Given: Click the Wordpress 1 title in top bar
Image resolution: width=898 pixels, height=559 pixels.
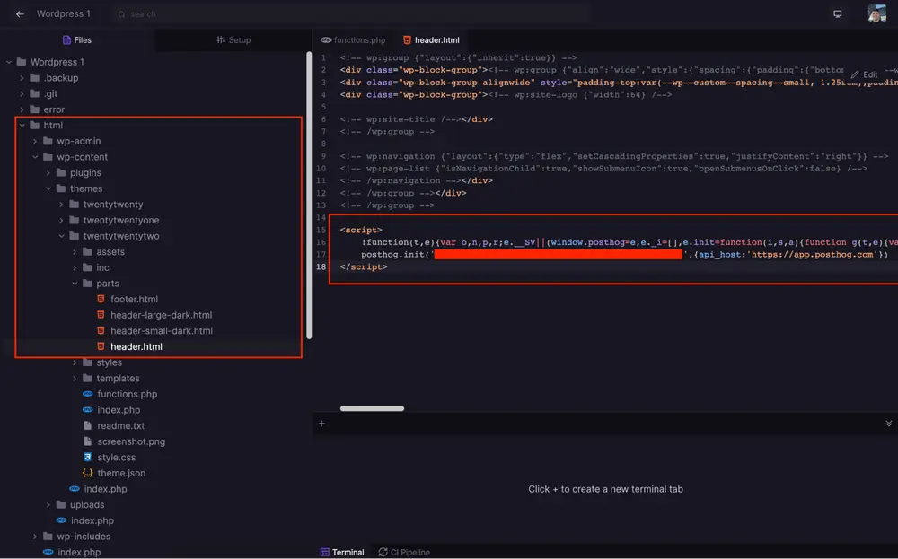Looking at the screenshot, I should (64, 13).
